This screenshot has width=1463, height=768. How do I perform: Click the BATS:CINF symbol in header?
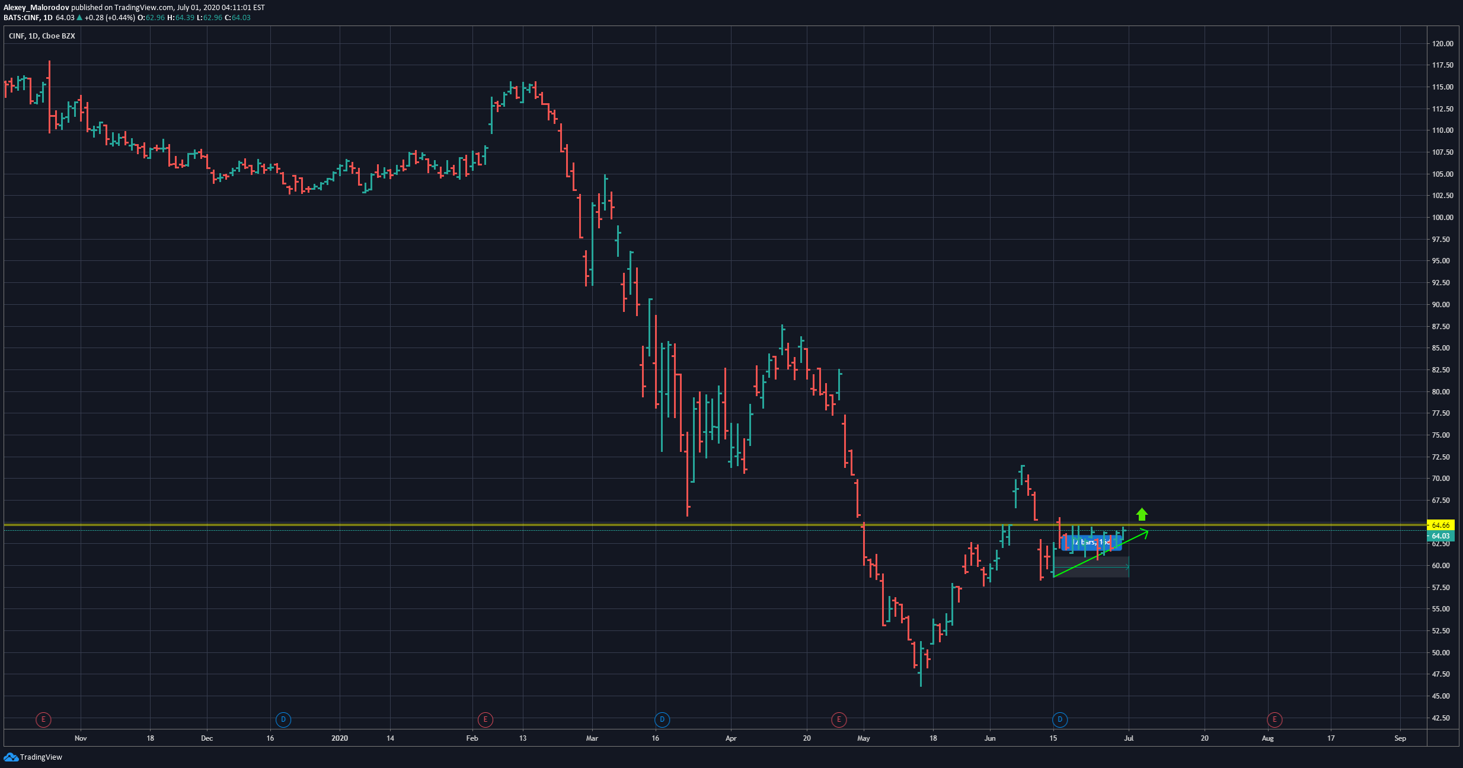click(22, 18)
